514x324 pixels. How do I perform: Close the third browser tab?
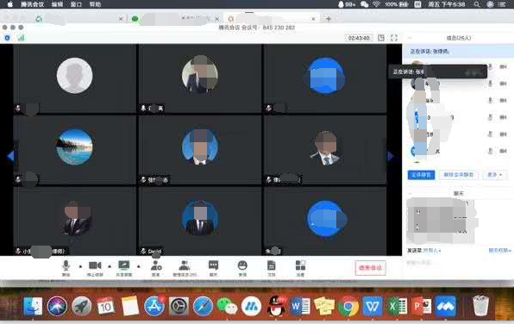coord(313,19)
